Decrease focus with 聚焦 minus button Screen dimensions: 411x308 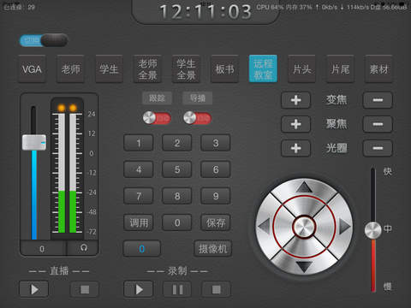pos(378,124)
